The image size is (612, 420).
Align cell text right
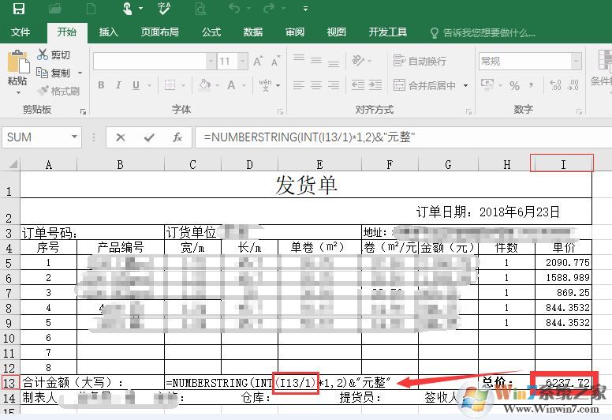[x=334, y=84]
